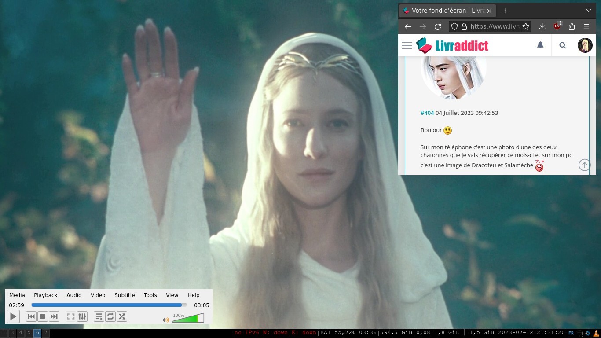The height and width of the screenshot is (338, 601).
Task: Click the FR keyboard layout indicator
Action: 571,333
